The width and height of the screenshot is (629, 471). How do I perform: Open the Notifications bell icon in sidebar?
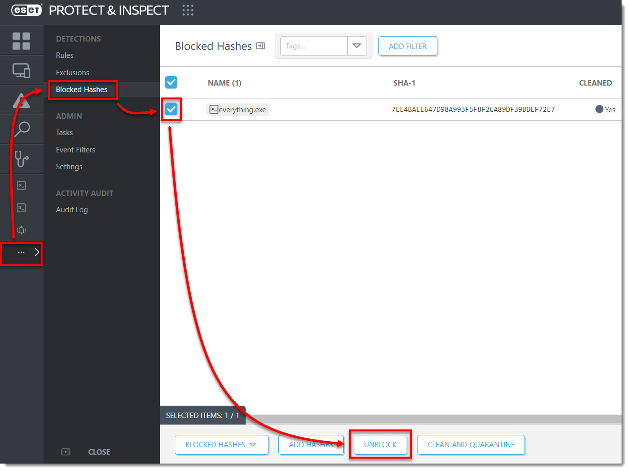tap(21, 230)
